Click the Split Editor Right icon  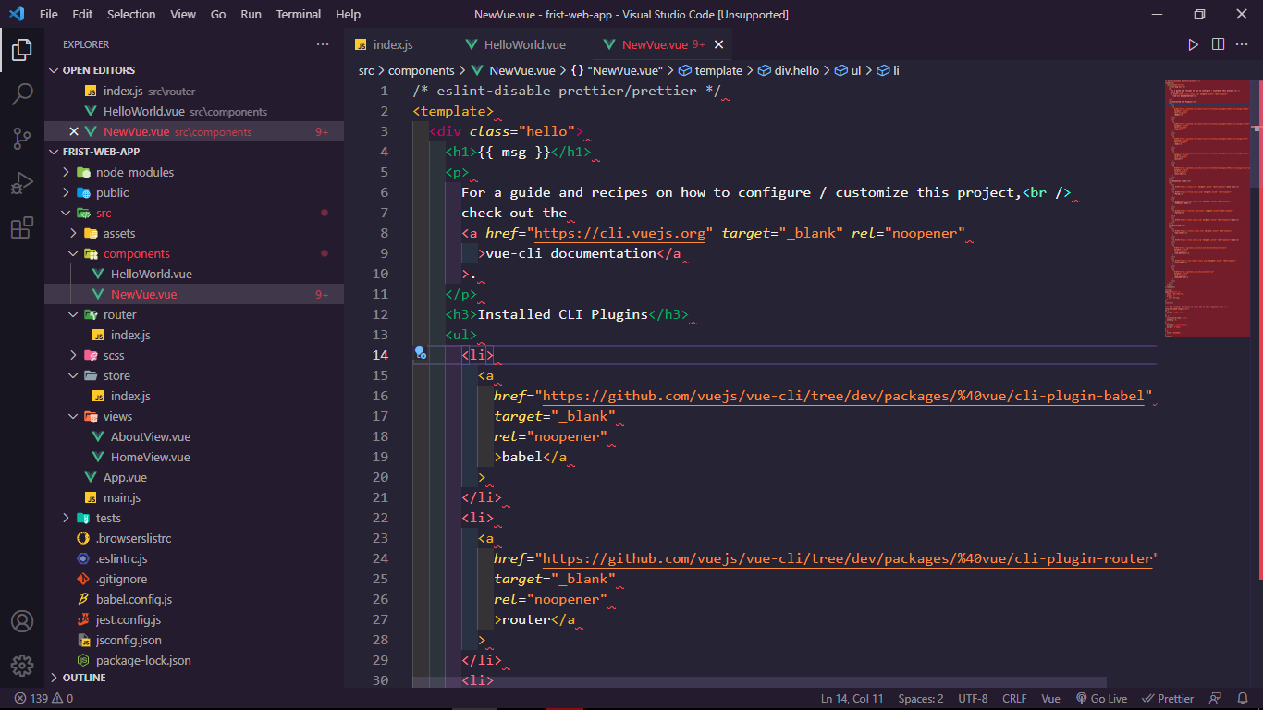1218,44
